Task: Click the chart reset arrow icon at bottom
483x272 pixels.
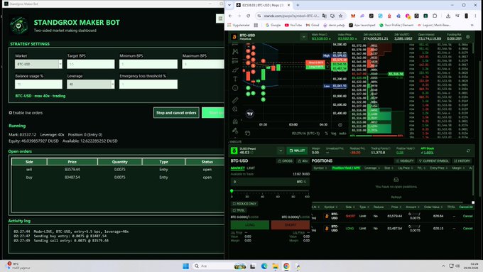Action: click(x=247, y=133)
